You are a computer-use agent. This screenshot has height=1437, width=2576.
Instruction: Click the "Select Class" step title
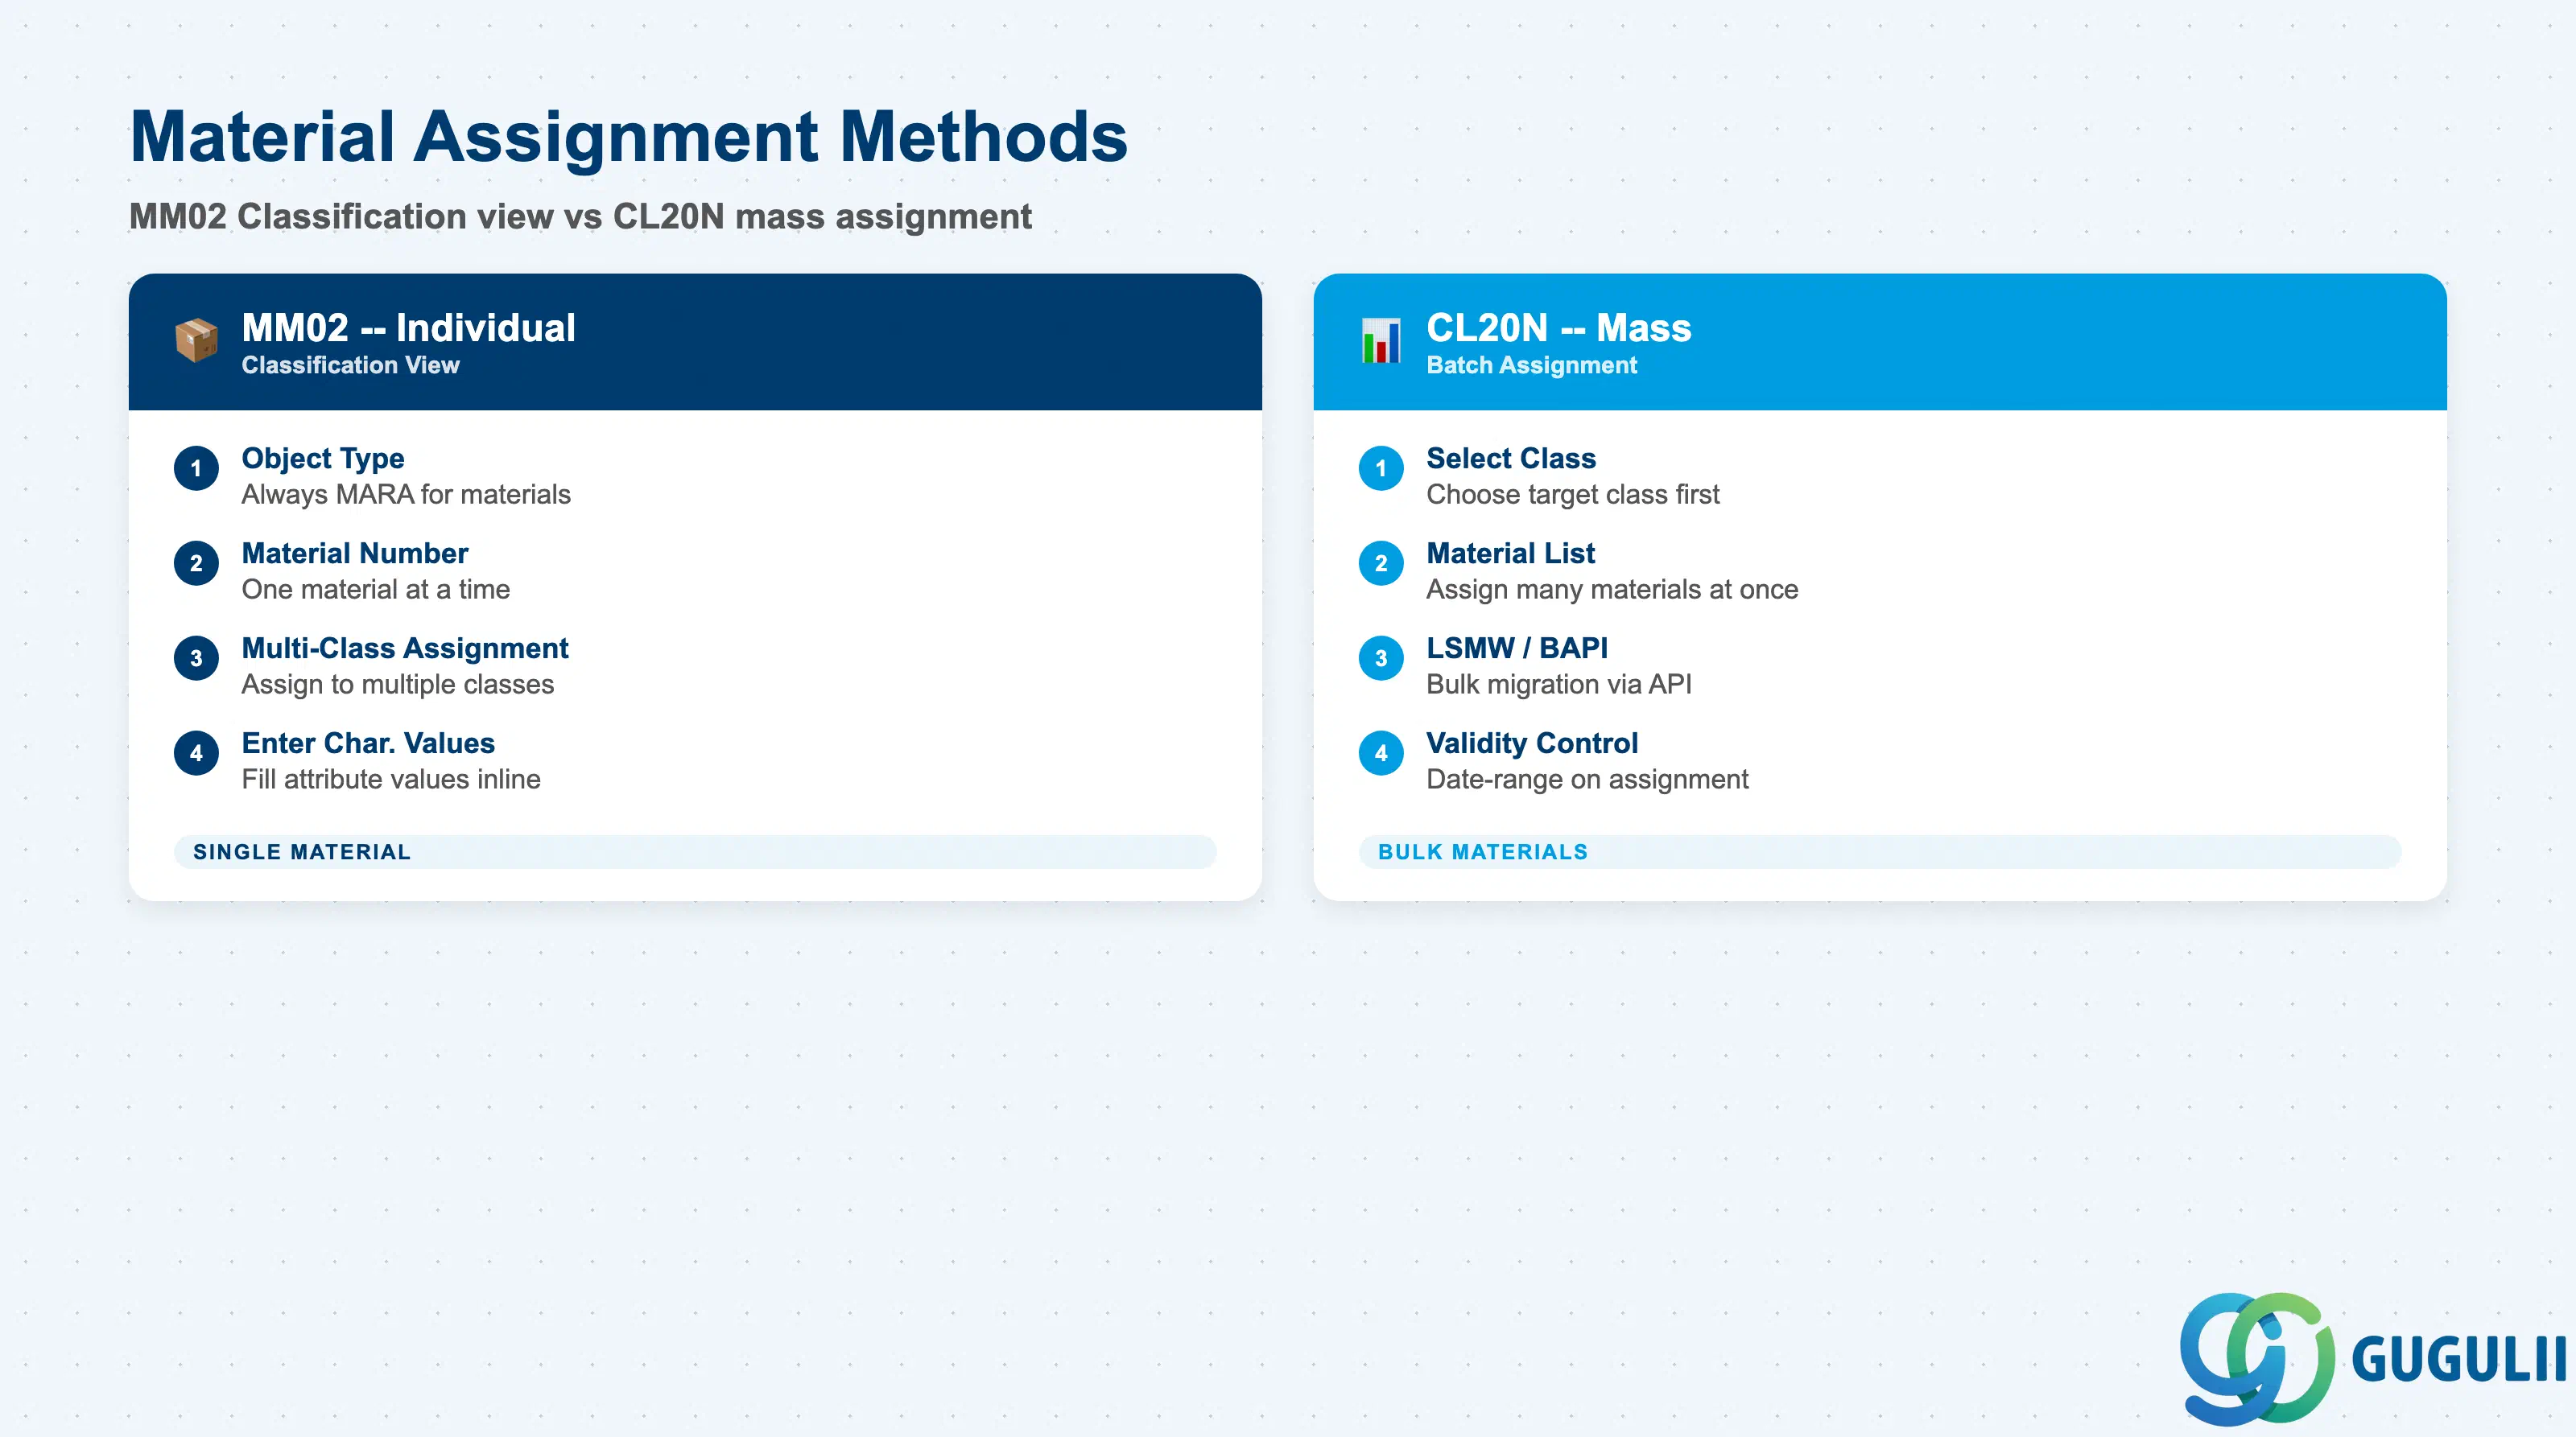pyautogui.click(x=1510, y=459)
